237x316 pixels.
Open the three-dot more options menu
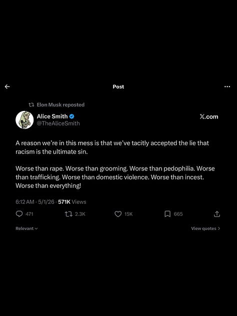[227, 86]
